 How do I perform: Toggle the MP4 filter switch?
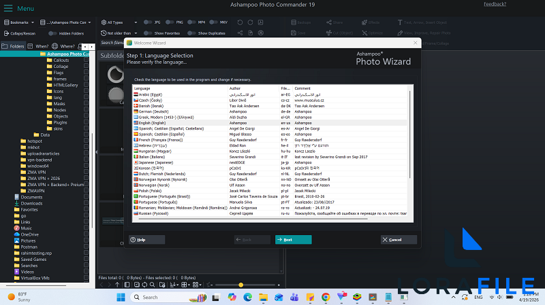[x=191, y=22]
